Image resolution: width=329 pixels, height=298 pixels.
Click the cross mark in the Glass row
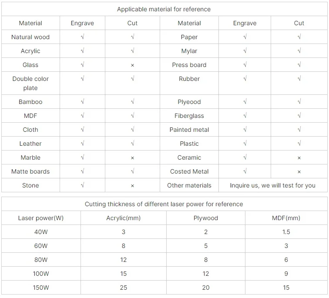(132, 65)
